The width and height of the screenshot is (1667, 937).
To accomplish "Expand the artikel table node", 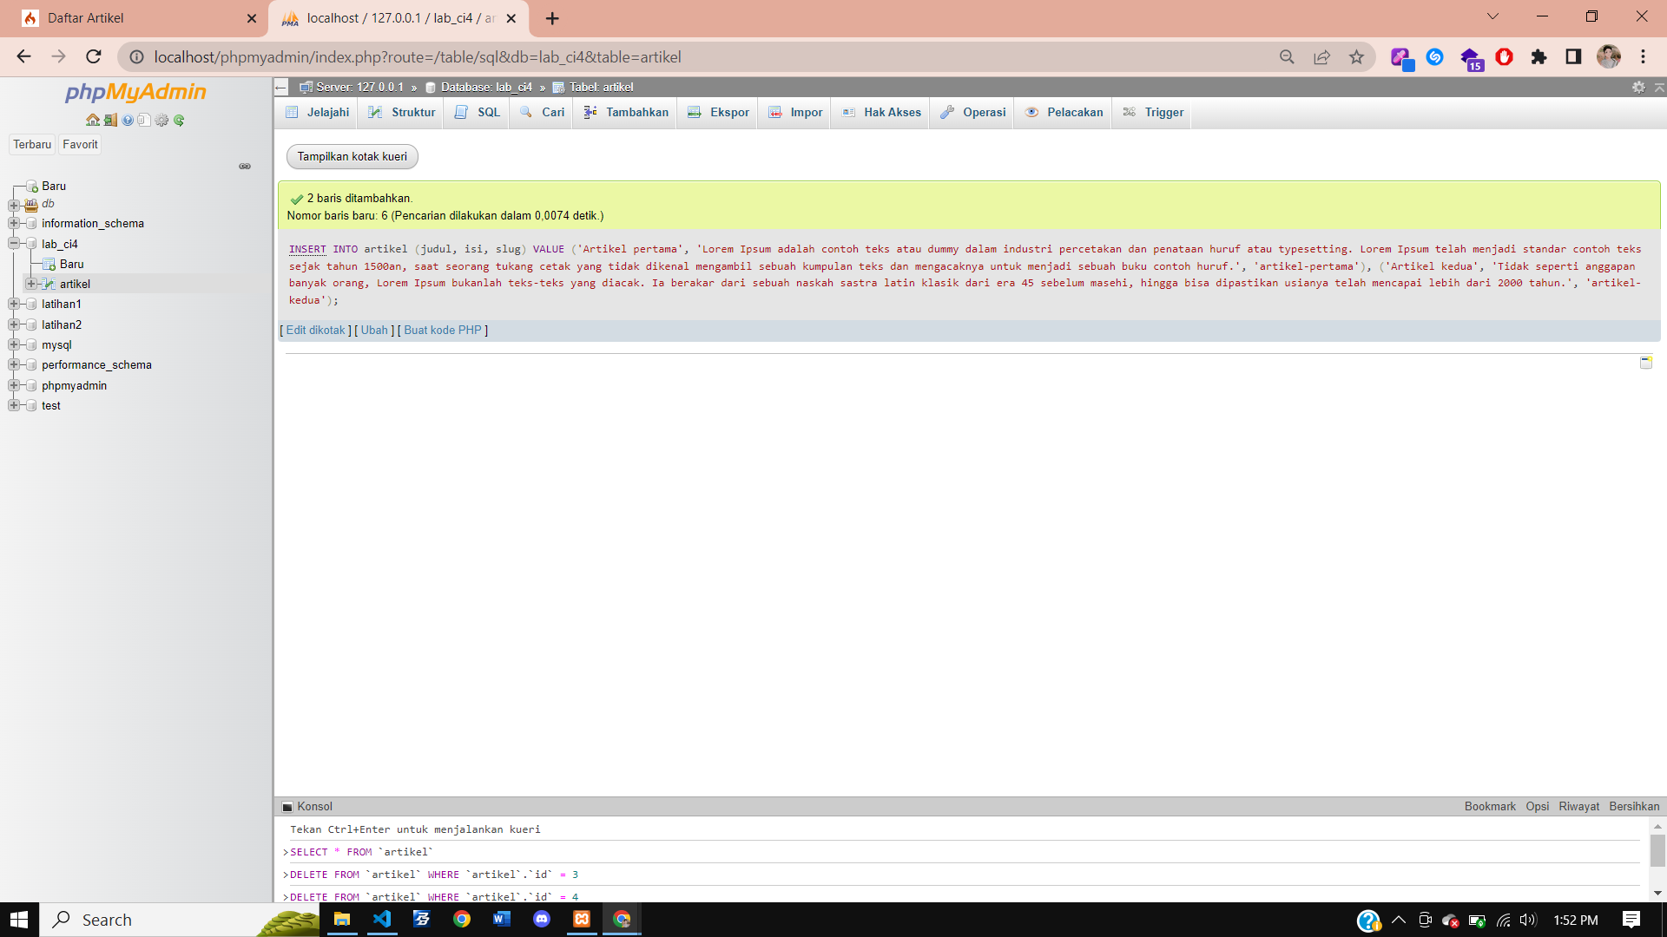I will coord(31,284).
